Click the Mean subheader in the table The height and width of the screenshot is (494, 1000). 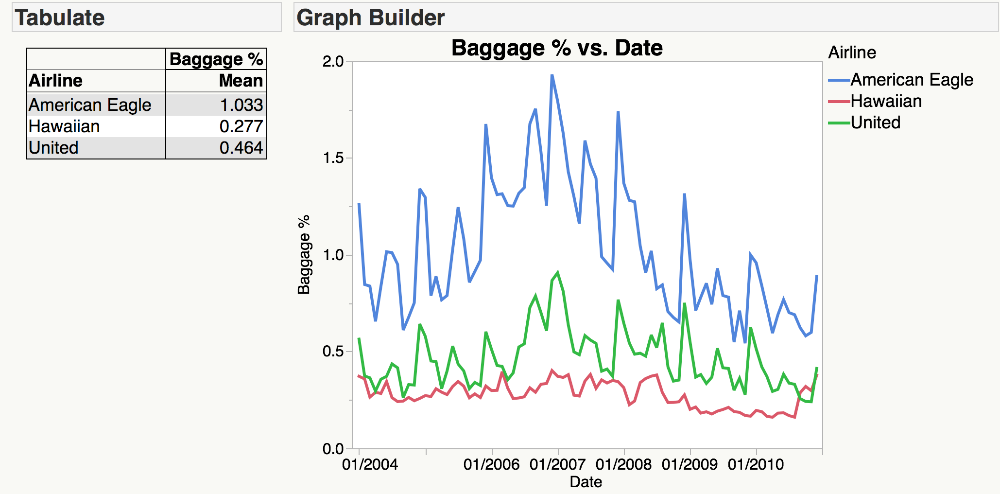(x=241, y=80)
